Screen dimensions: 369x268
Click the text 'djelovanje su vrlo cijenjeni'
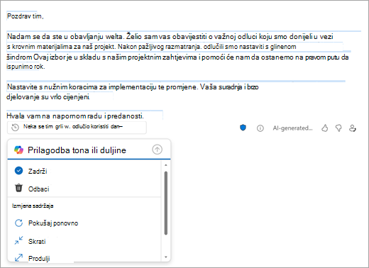tap(48, 97)
